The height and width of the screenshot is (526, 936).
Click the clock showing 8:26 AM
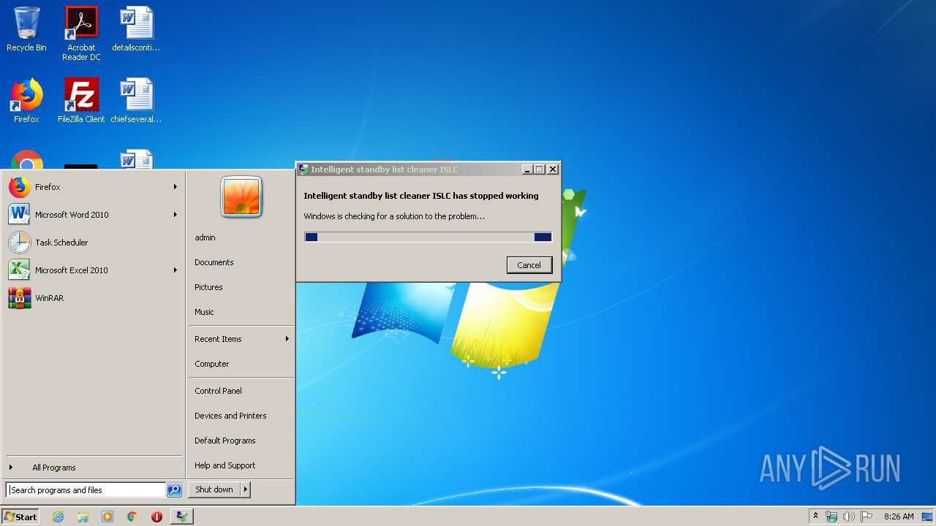tap(899, 517)
